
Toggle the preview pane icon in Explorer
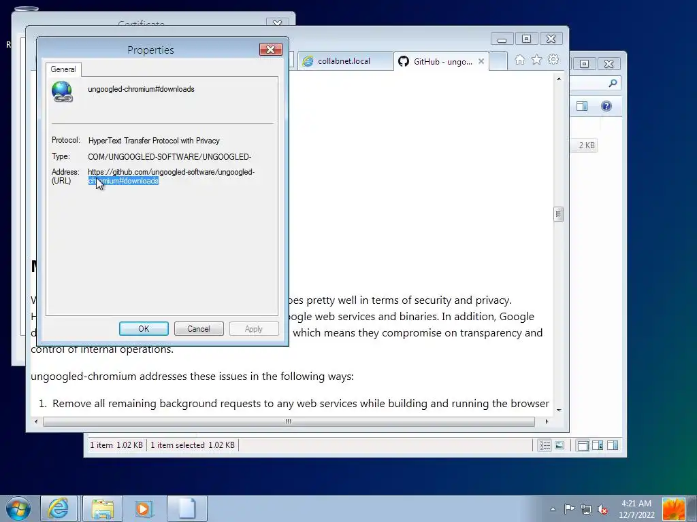(x=582, y=106)
